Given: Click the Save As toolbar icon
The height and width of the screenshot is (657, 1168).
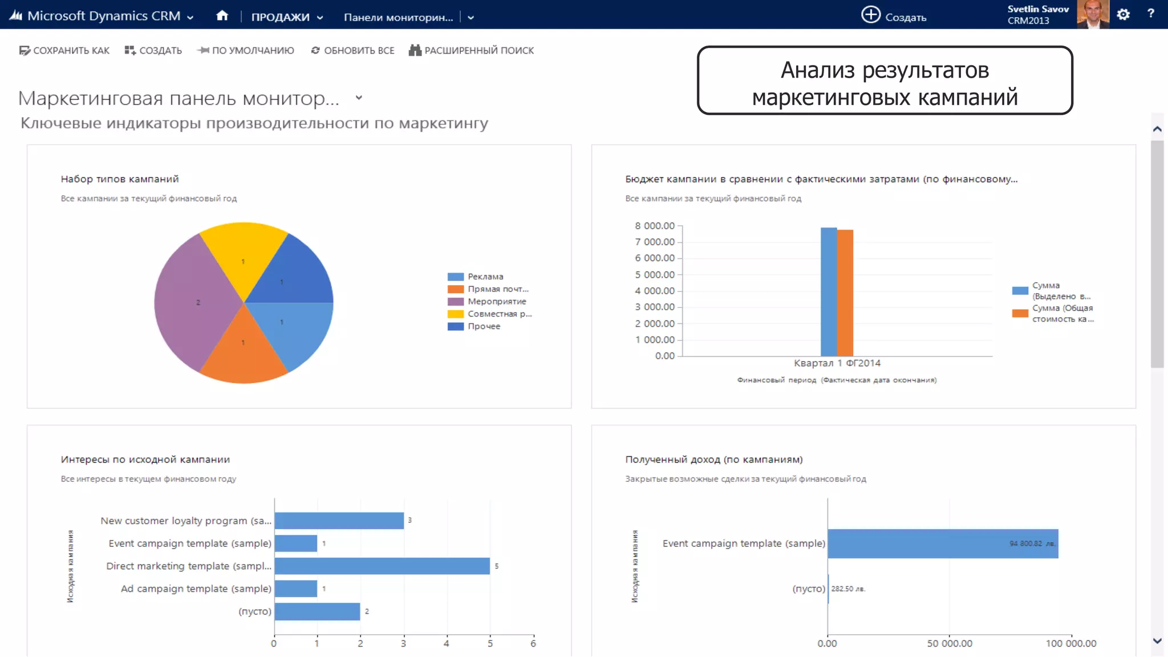Looking at the screenshot, I should tap(25, 51).
